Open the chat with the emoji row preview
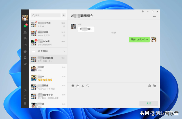 48,78
